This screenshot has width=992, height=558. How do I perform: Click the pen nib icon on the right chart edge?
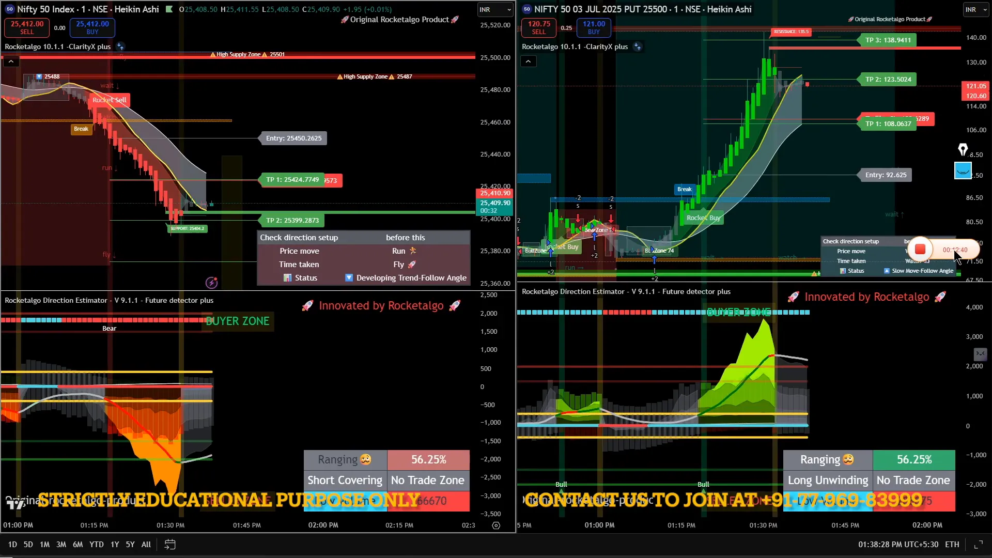[x=963, y=150]
